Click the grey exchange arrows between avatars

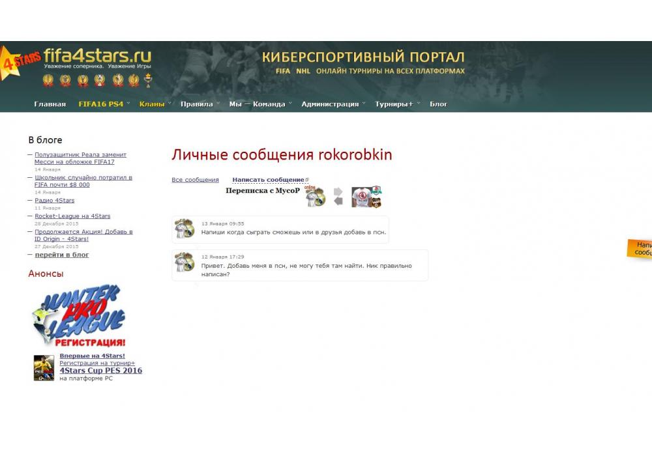(x=338, y=196)
